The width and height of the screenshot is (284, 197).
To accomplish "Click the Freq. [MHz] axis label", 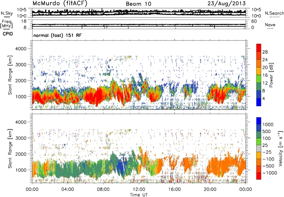I will pos(6,24).
